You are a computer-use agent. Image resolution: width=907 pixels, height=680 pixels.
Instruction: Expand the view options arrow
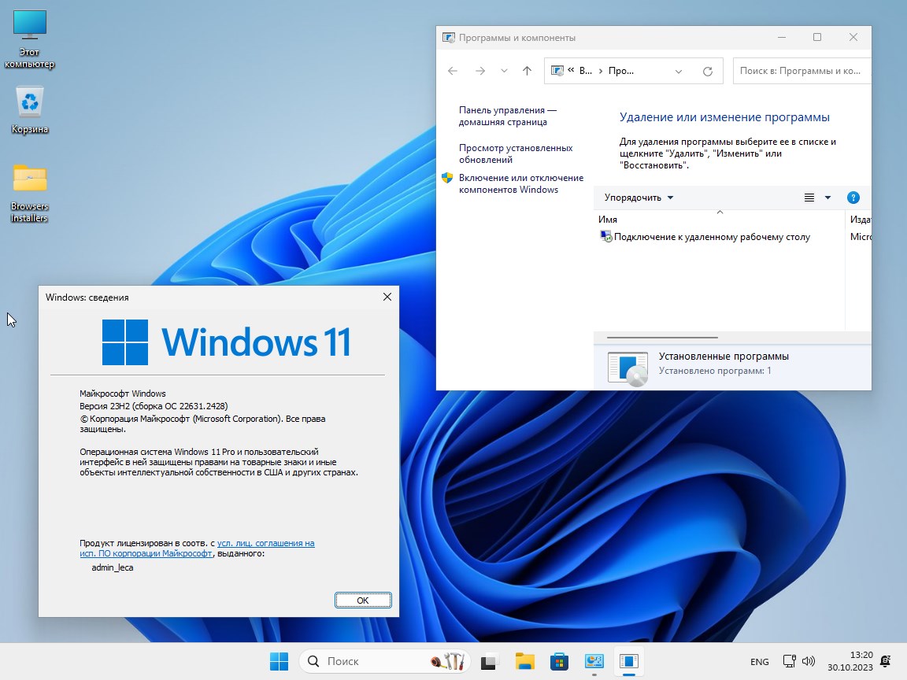827,198
